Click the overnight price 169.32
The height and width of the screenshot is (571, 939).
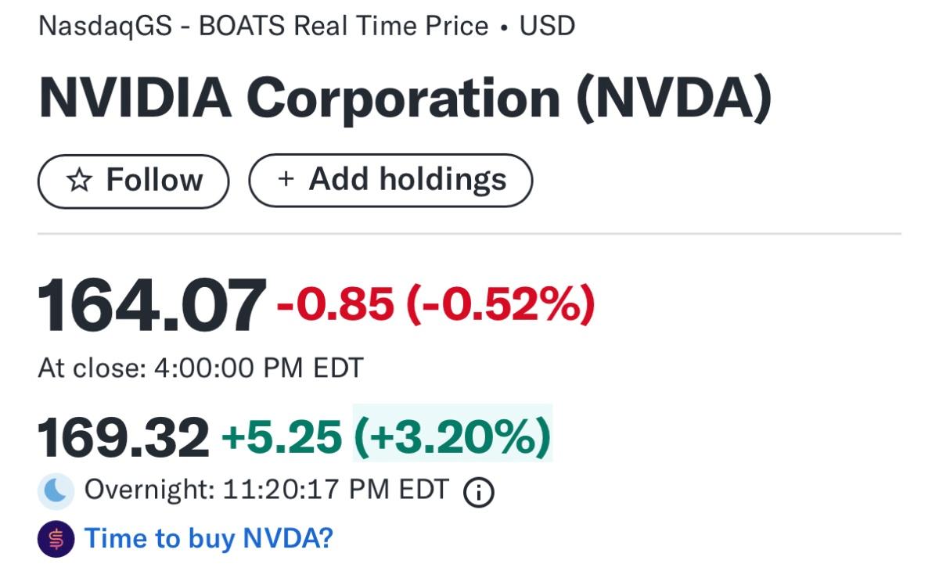pos(124,437)
